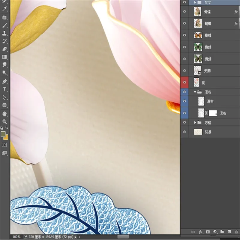
Task: Click the Link Layers icon
Action: click(x=193, y=232)
